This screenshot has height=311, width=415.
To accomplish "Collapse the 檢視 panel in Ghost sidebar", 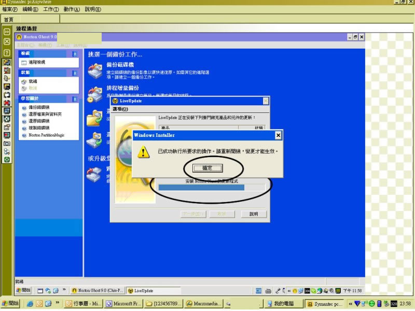I will pyautogui.click(x=75, y=54).
